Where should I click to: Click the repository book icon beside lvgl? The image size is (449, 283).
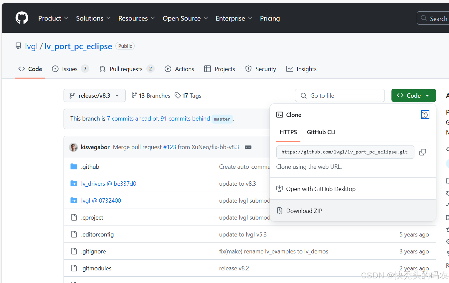[18, 46]
